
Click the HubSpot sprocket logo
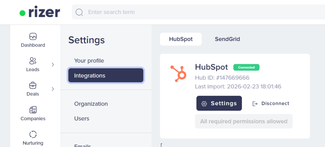[178, 73]
